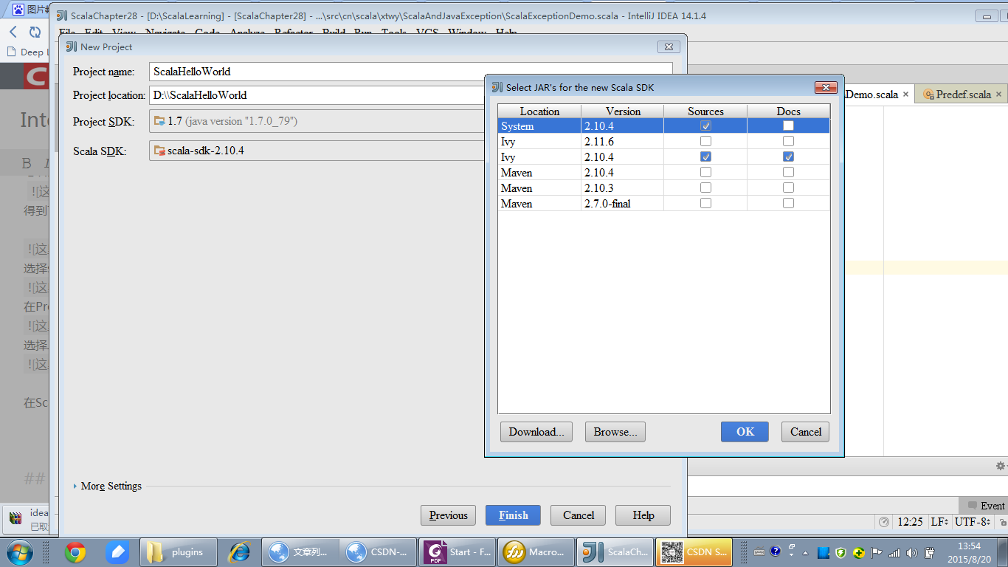Uncheck Docs for Ivy 2.10.4

(x=789, y=157)
